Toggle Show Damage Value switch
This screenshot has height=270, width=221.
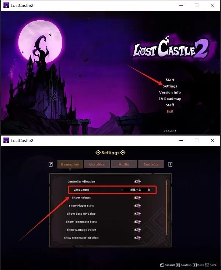pyautogui.click(x=137, y=229)
